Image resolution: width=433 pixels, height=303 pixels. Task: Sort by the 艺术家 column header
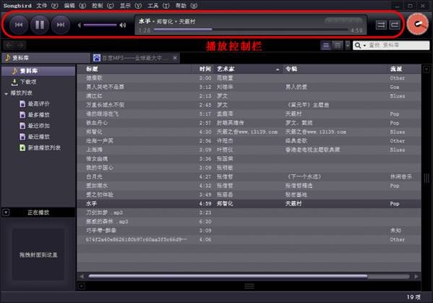pos(248,69)
